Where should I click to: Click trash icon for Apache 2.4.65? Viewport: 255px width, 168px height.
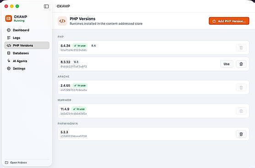(241, 88)
